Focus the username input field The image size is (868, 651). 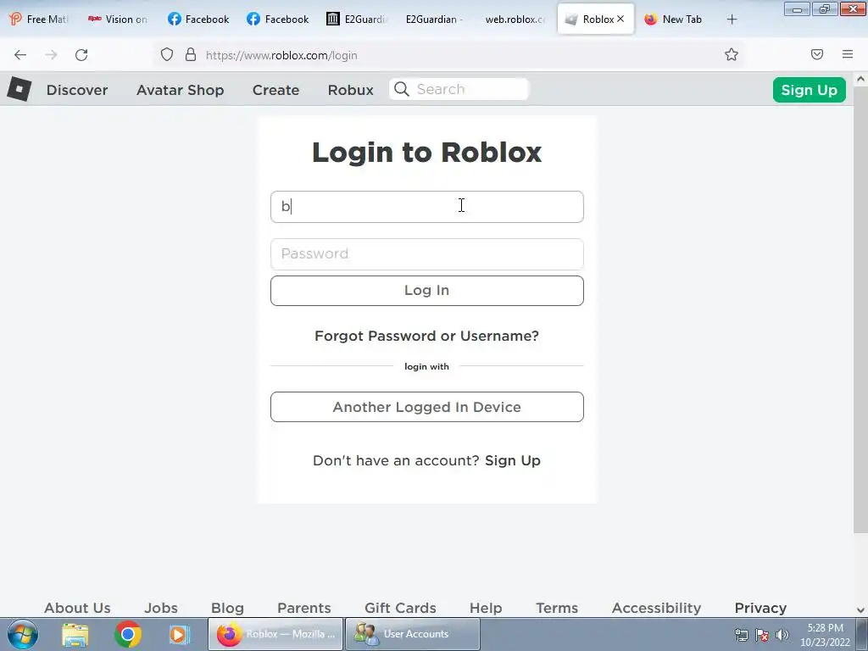427,207
